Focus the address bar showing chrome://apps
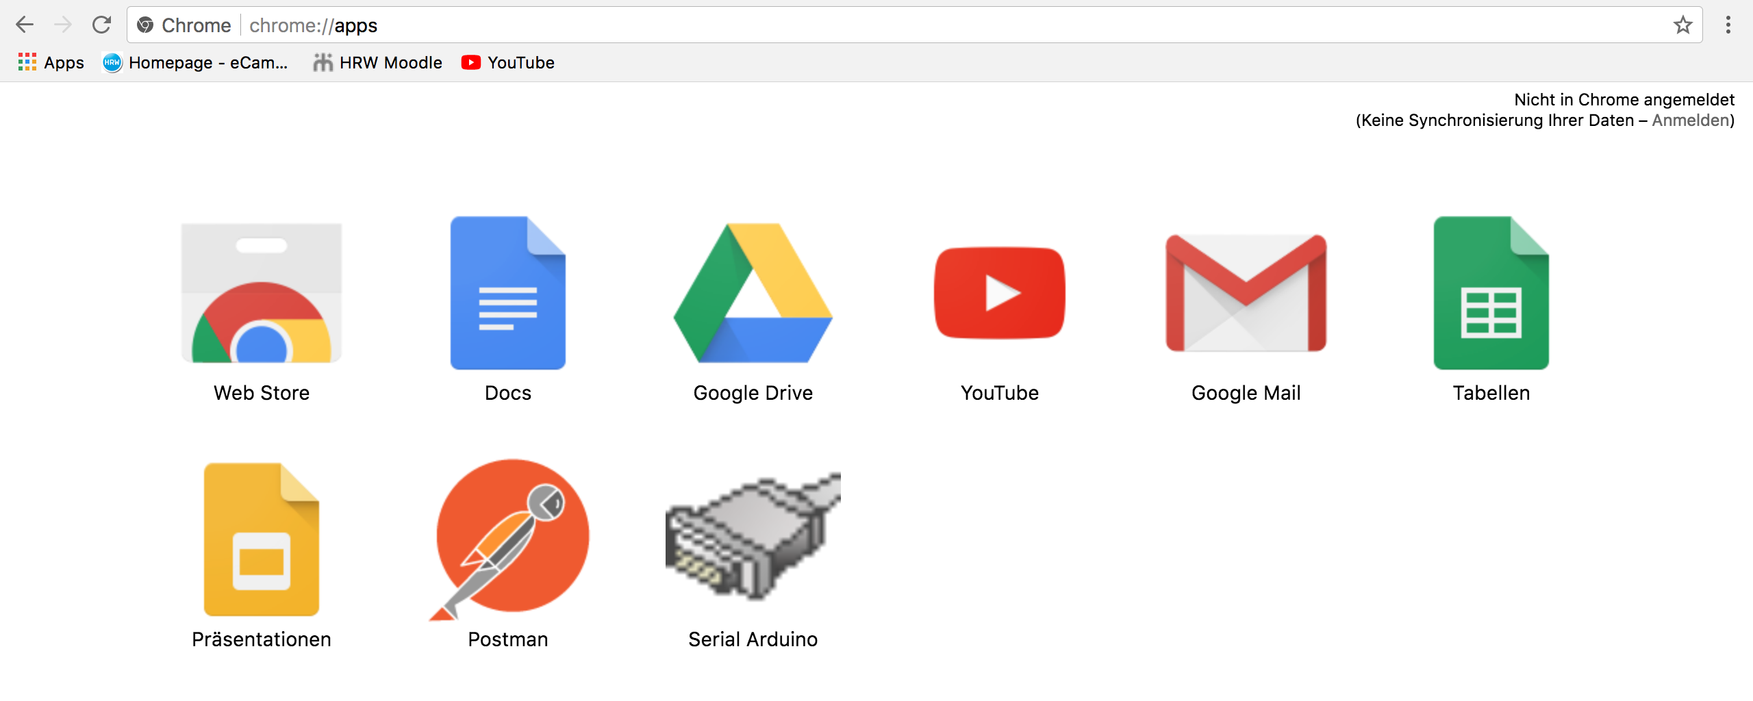The height and width of the screenshot is (701, 1753). 914,25
